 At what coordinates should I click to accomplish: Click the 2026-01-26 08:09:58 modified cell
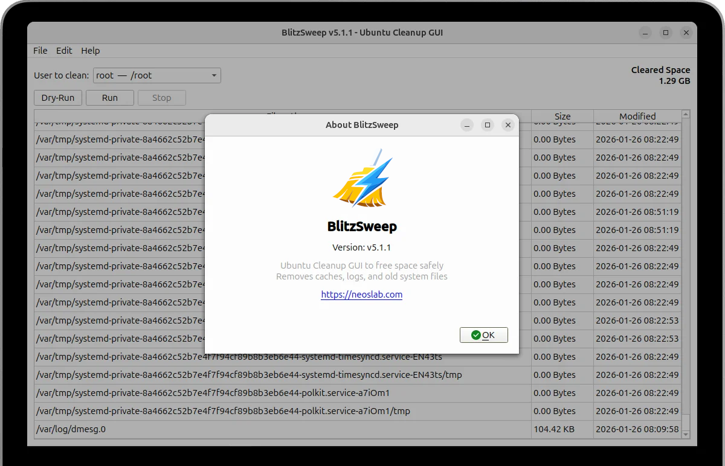click(x=637, y=429)
